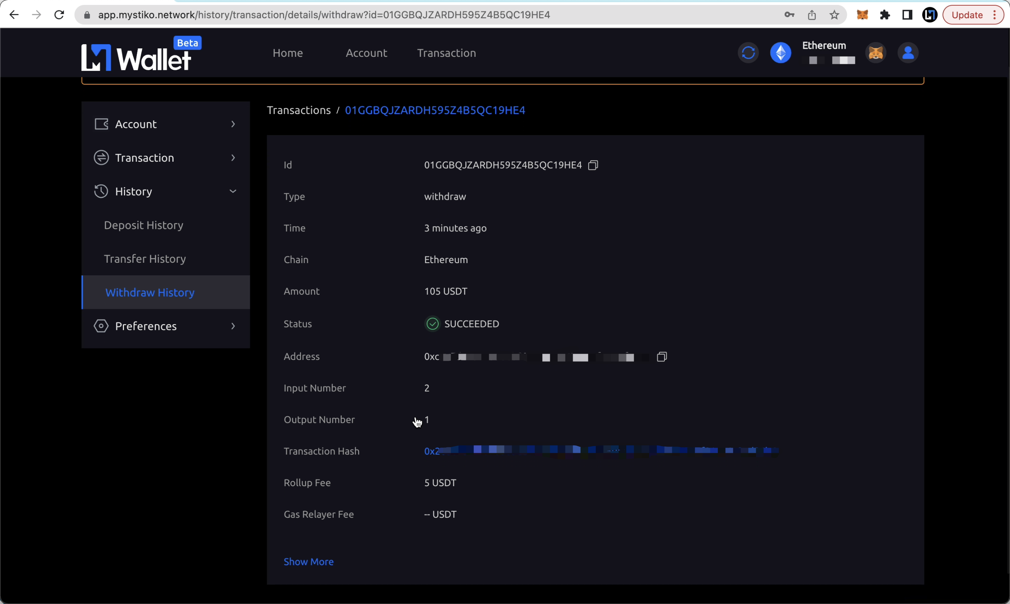Image resolution: width=1010 pixels, height=604 pixels.
Task: Click the Transaction swap icon in sidebar
Action: pyautogui.click(x=101, y=157)
